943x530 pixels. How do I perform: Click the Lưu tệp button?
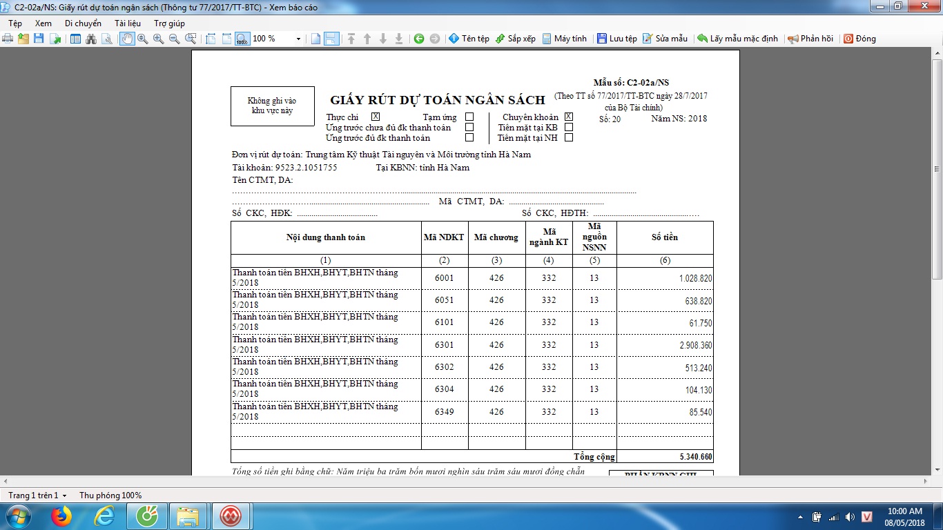pyautogui.click(x=617, y=39)
